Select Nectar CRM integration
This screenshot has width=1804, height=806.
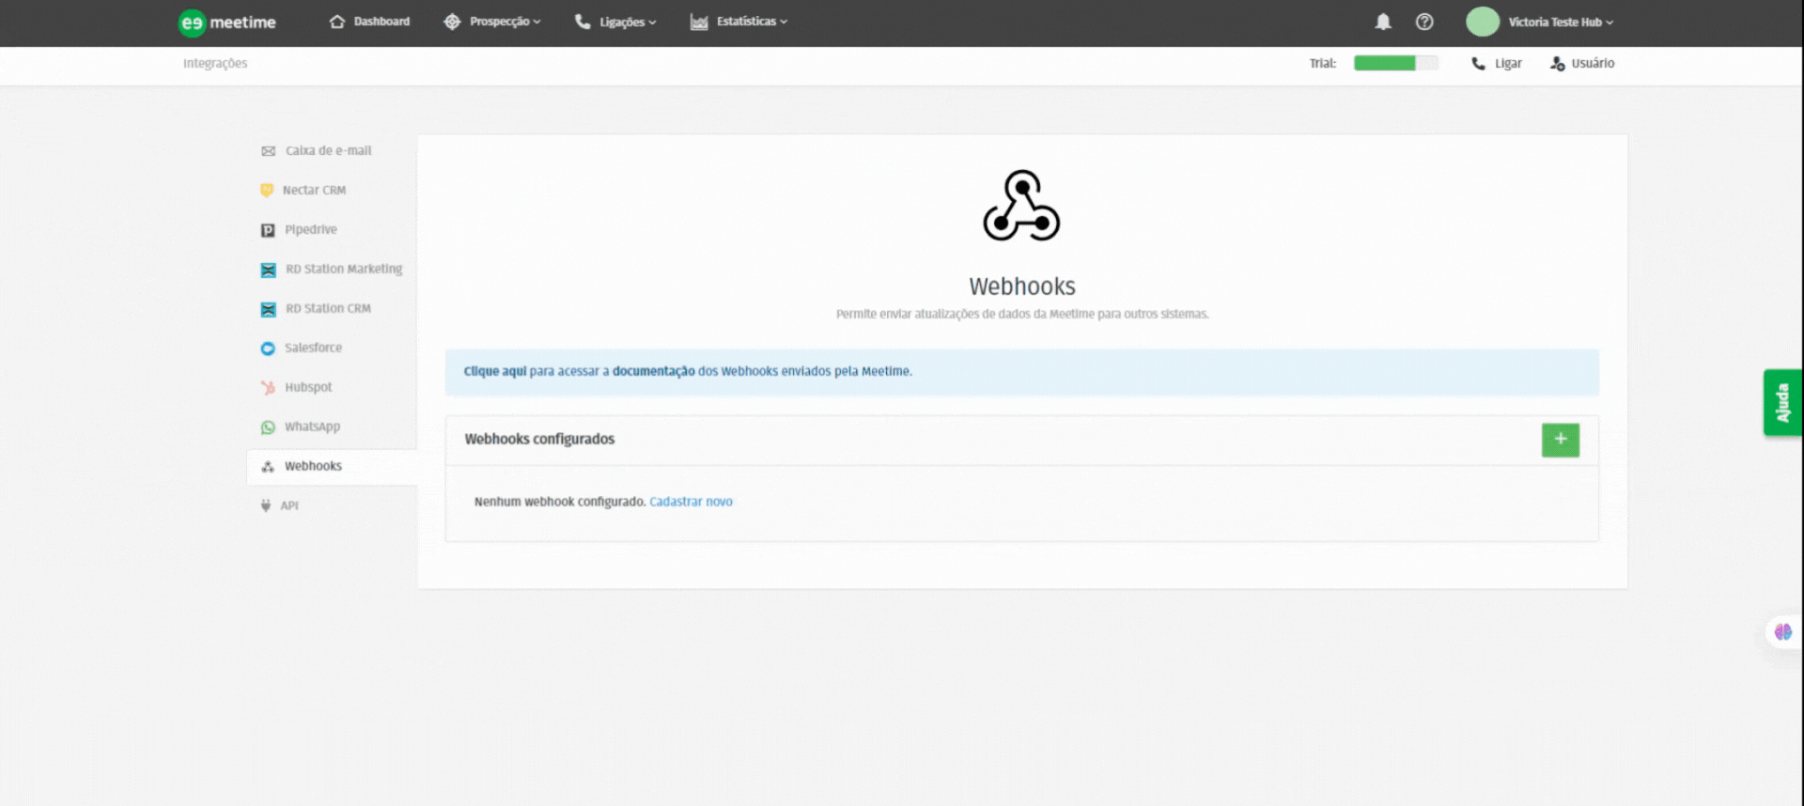tap(314, 191)
